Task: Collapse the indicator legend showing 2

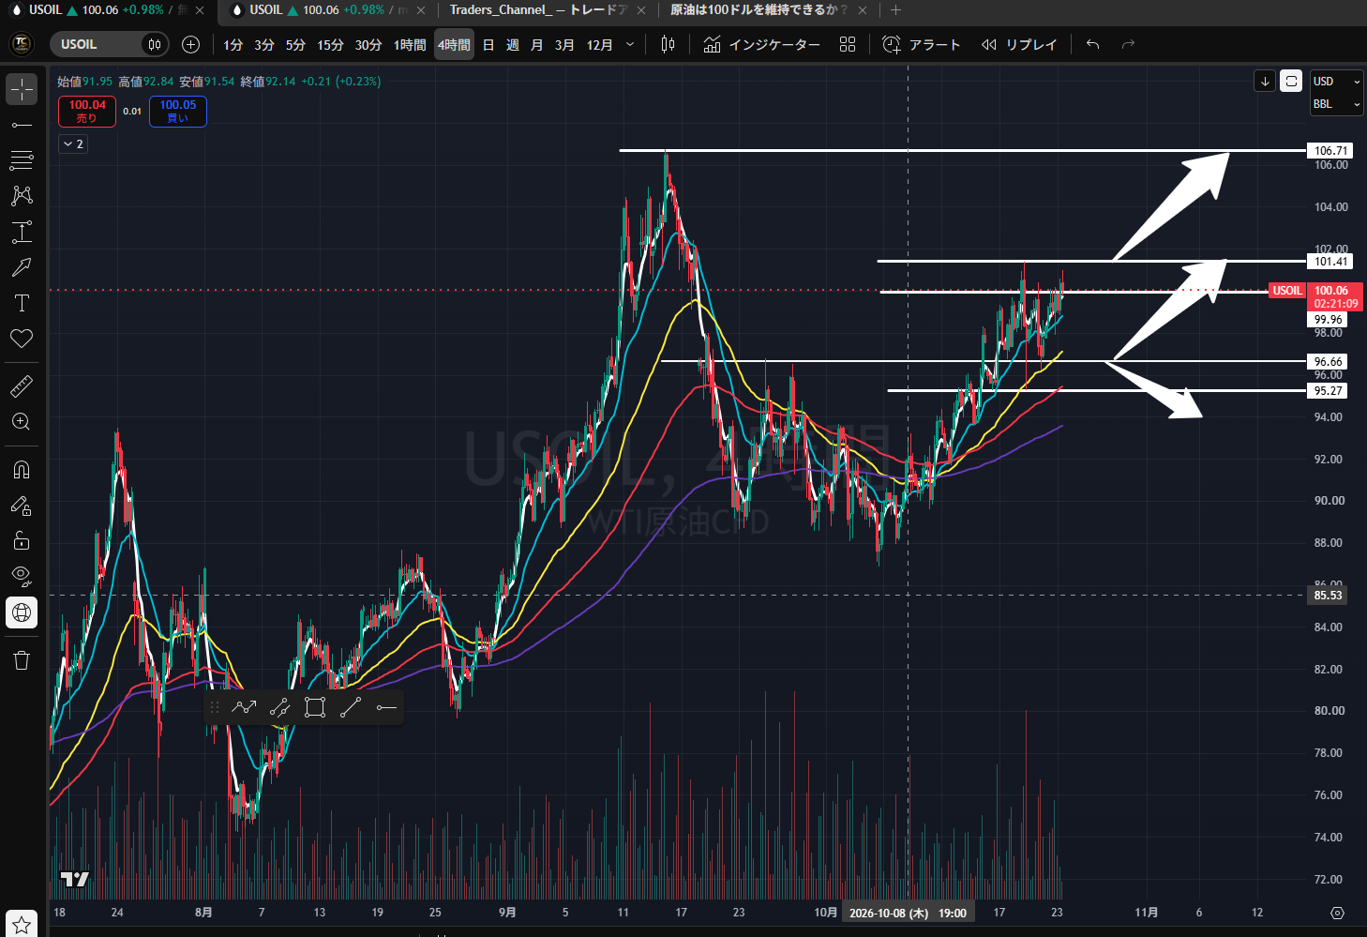Action: (73, 144)
